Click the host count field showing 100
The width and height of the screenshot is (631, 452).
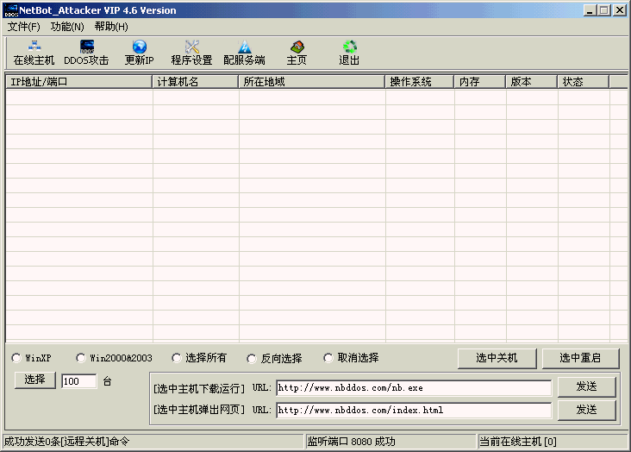(x=79, y=381)
